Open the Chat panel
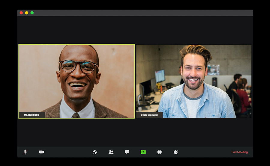 pos(127,152)
